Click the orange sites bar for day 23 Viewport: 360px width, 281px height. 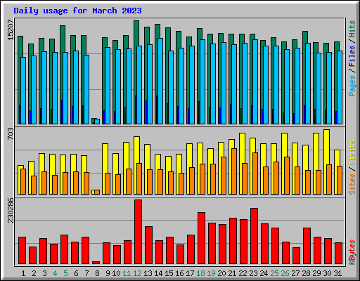pos(255,174)
